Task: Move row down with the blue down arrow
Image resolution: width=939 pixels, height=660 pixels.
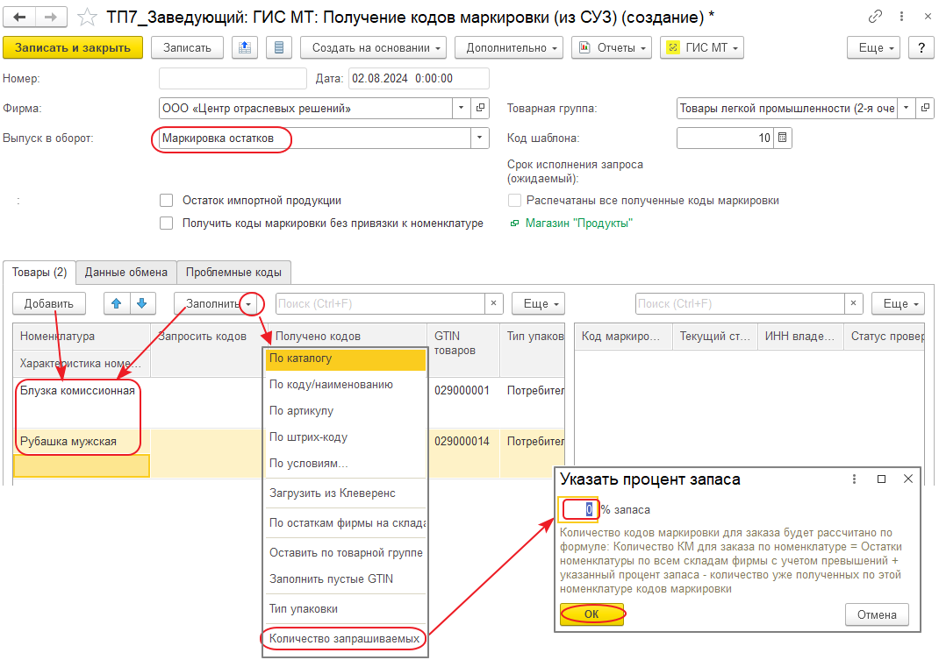Action: click(x=142, y=303)
